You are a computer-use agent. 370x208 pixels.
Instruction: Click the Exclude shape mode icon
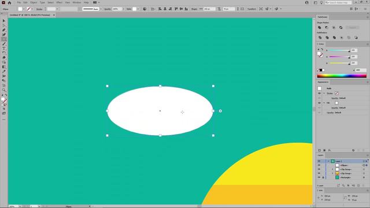click(341, 28)
